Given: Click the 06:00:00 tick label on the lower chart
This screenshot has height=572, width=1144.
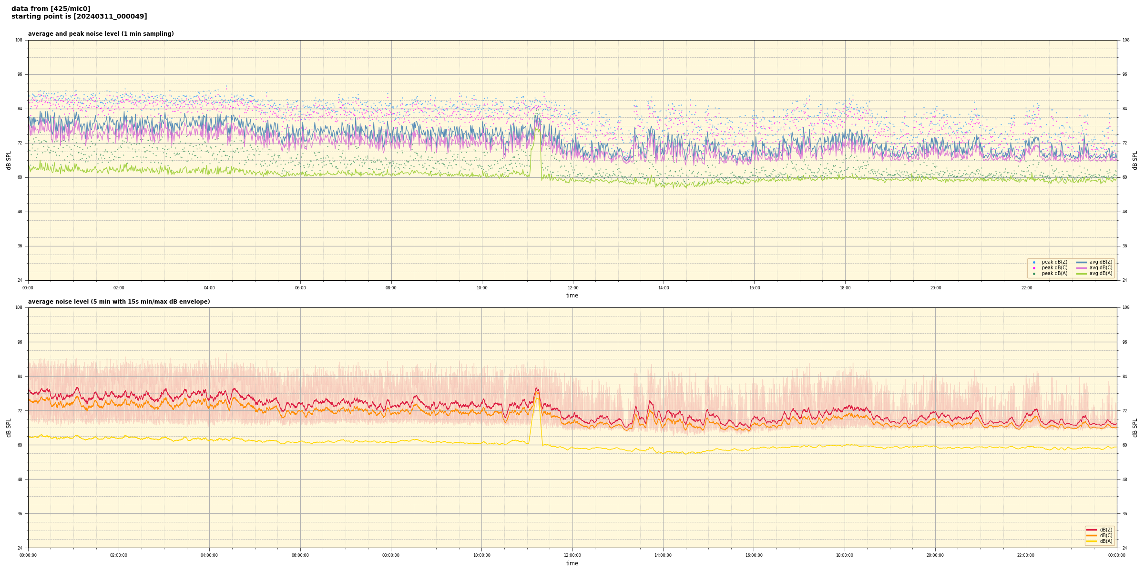Looking at the screenshot, I should point(300,555).
